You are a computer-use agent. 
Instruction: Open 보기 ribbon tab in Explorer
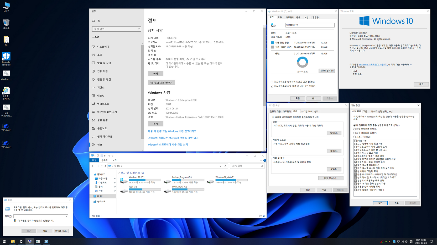[x=115, y=160]
